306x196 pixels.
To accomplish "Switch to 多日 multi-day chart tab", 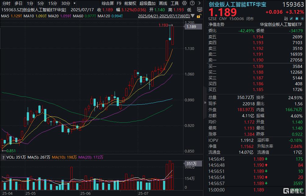I will coord(18,3).
